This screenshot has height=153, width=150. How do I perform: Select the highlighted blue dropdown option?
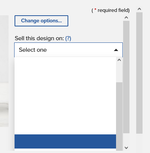click(65, 141)
